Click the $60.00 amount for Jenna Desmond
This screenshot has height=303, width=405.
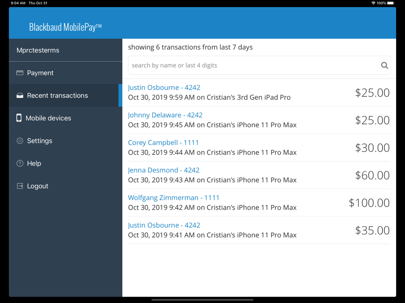[x=372, y=175]
